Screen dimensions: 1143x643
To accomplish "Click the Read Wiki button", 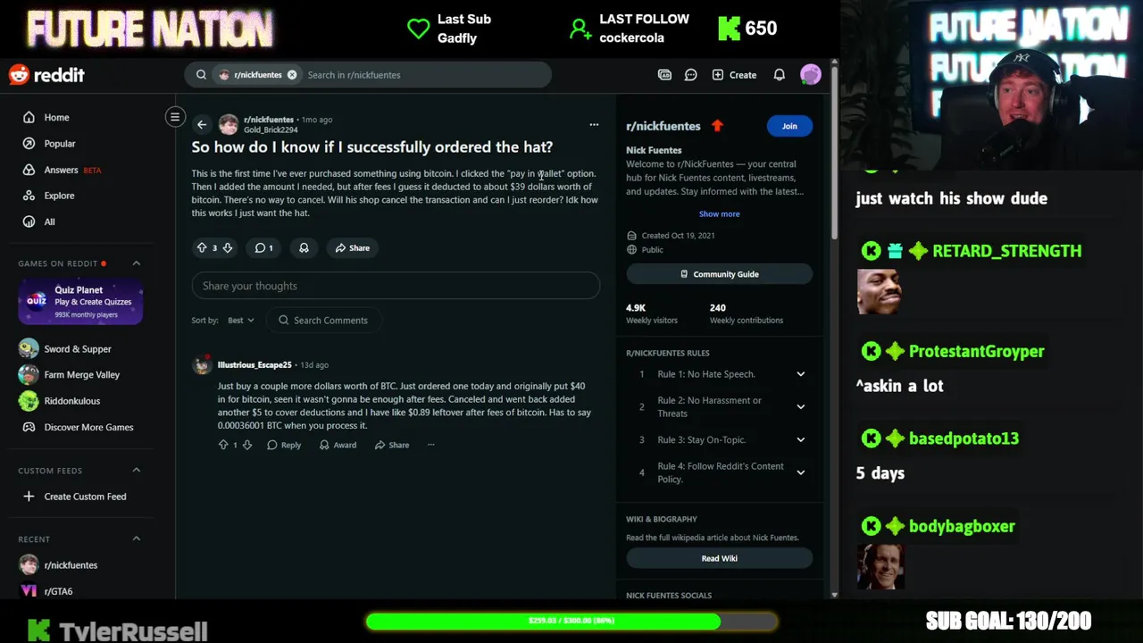I will pos(719,558).
